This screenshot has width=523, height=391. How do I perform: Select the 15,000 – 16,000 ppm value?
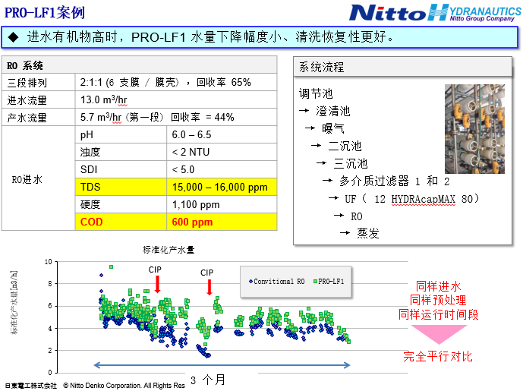pyautogui.click(x=219, y=187)
